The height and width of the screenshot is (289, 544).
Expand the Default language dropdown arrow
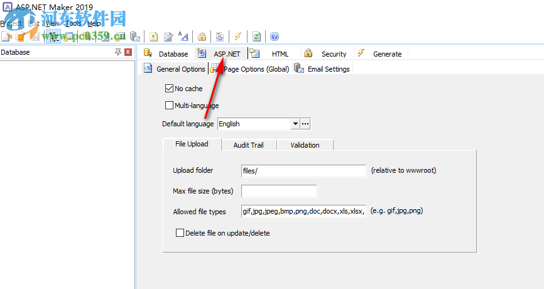(295, 124)
